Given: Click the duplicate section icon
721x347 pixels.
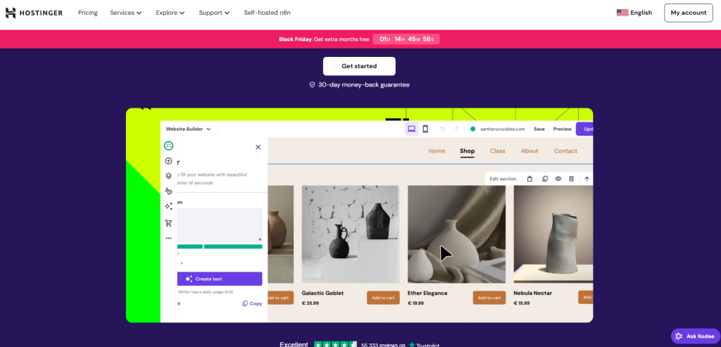Looking at the screenshot, I should click(x=545, y=179).
